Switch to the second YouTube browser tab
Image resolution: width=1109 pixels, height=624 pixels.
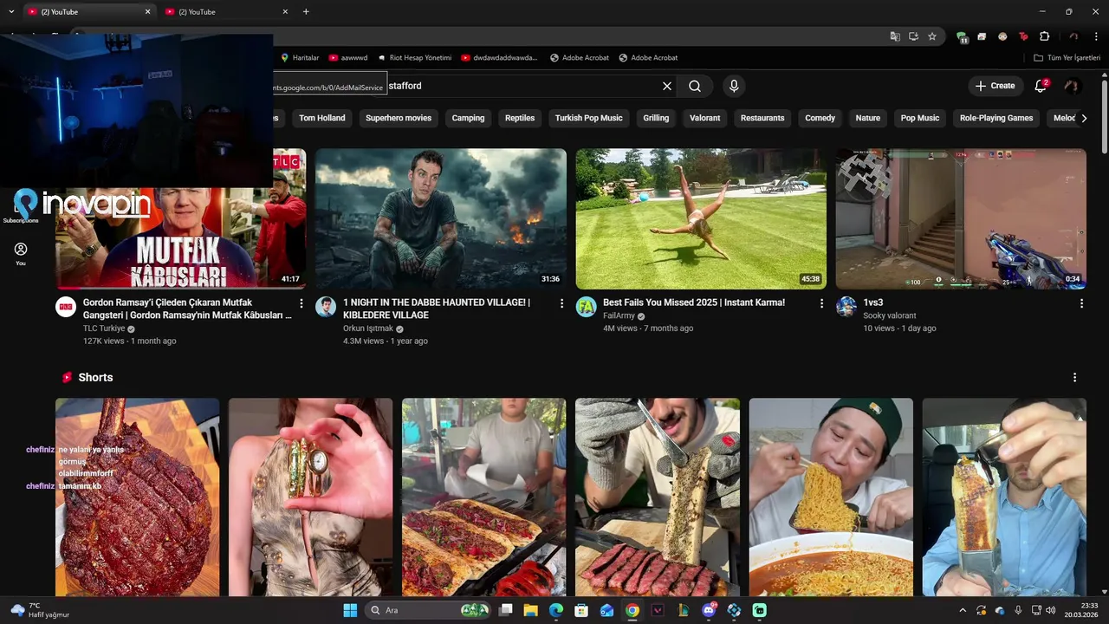tap(225, 11)
